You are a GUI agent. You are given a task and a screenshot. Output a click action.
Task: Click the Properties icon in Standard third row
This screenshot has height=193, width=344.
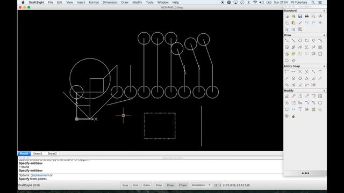tap(300, 29)
